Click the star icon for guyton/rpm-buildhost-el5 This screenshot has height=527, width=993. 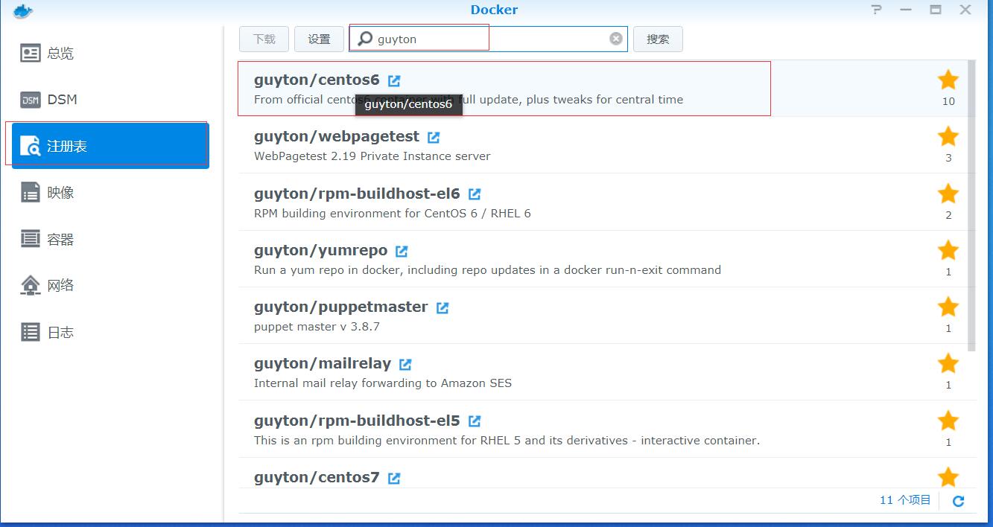coord(948,421)
